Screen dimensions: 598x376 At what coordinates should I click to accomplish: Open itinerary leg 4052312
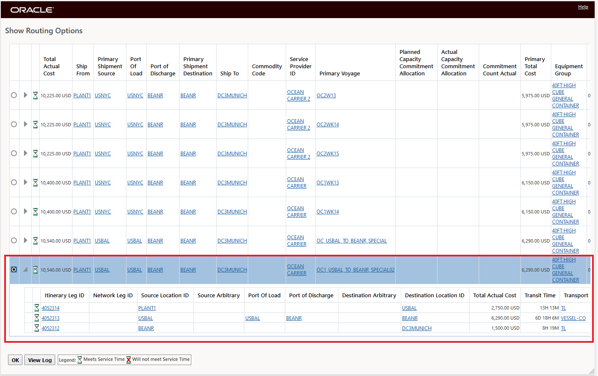(51, 328)
